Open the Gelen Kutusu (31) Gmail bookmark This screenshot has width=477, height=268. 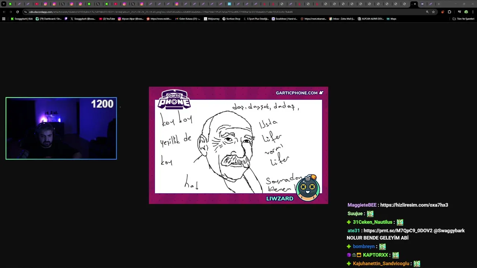pos(187,19)
